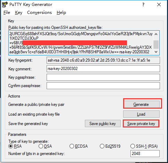Close the PuTTY Key Generator window
This screenshot has width=168, height=163.
click(159, 5)
